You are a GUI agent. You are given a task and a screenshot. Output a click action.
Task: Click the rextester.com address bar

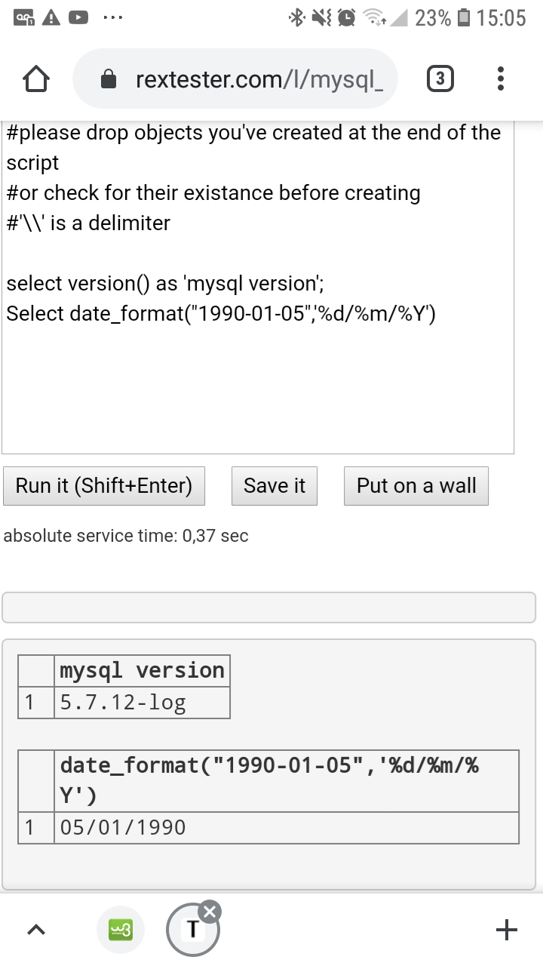(256, 79)
